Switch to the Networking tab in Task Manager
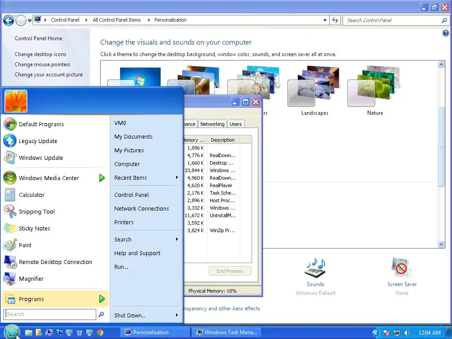This screenshot has width=452, height=339. point(212,124)
